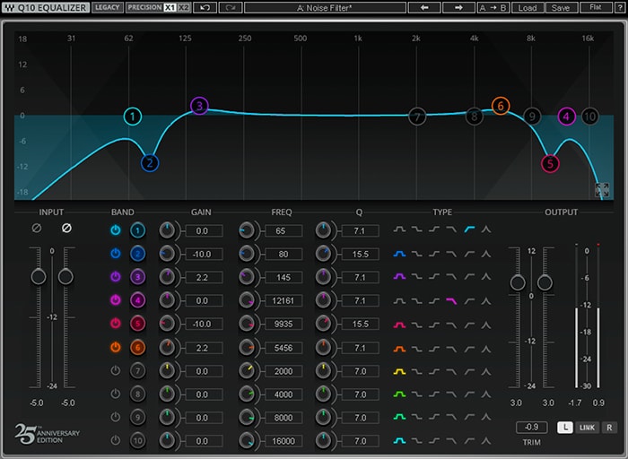Go to next preset with right arrow
Viewport: 628px width, 459px height.
458,7
